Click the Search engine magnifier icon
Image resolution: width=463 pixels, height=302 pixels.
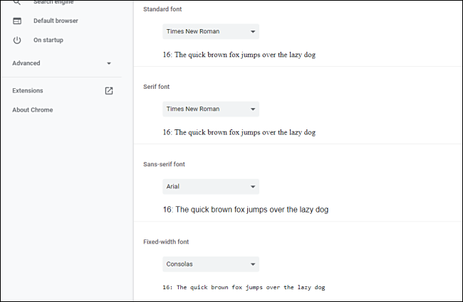click(x=17, y=2)
